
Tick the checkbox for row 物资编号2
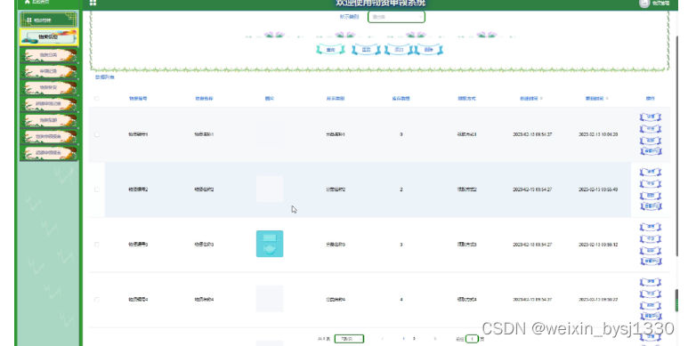coord(96,189)
